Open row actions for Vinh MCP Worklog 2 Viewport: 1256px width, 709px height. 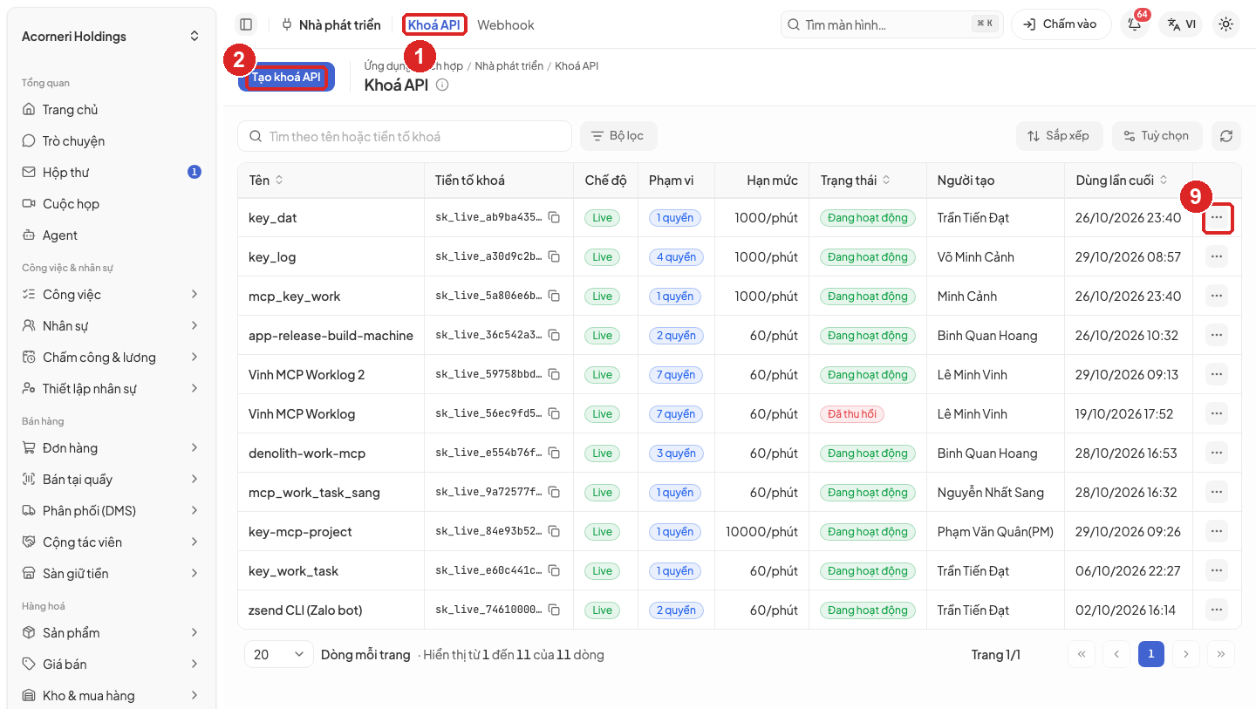coord(1217,374)
